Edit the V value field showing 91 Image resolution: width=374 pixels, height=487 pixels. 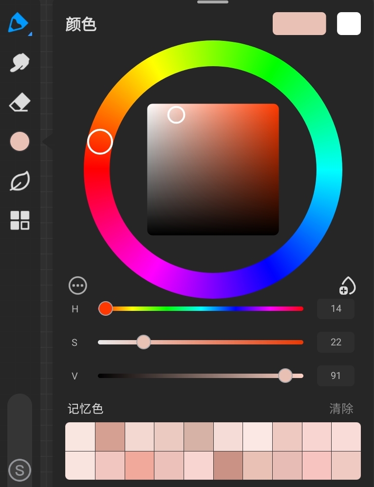click(336, 376)
